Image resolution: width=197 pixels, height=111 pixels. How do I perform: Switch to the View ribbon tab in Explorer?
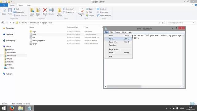(29, 5)
